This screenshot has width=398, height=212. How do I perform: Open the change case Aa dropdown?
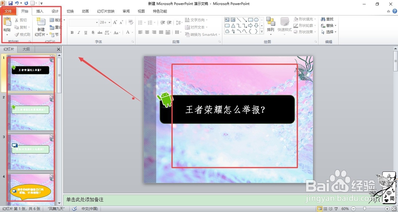(x=117, y=33)
